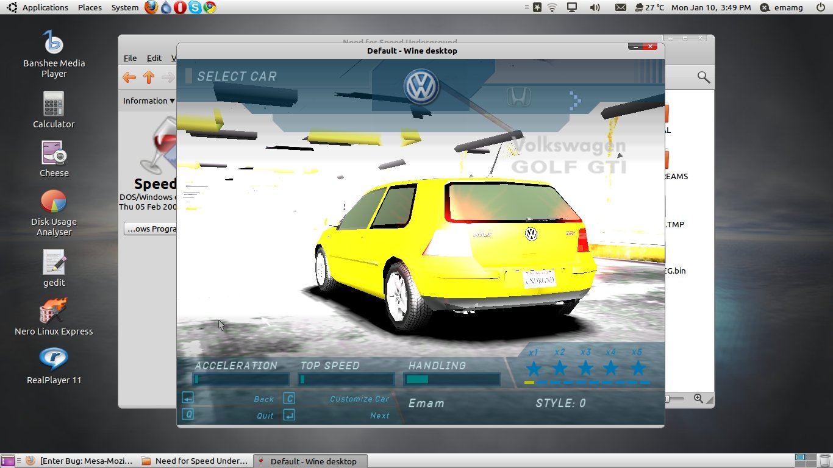833x468 pixels.
Task: Click the Next enter key icon
Action: (290, 415)
